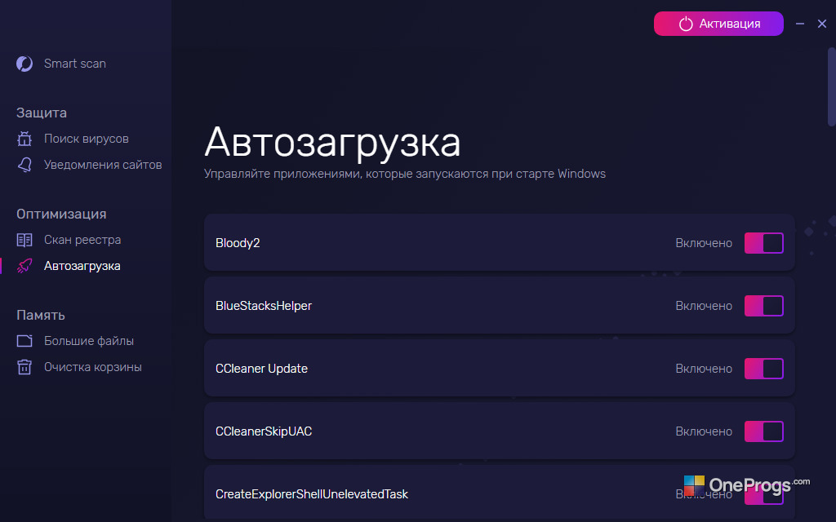Click the CCleanerSkipUAC entry name
The image size is (836, 522).
coord(264,431)
